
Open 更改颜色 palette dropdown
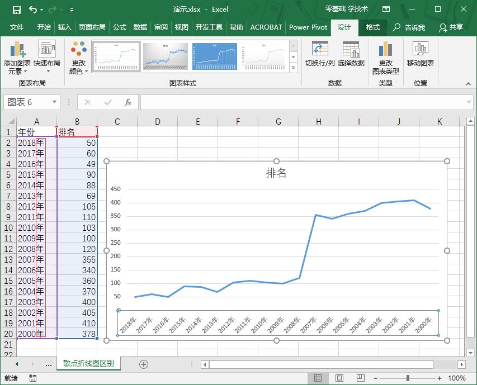[x=78, y=58]
